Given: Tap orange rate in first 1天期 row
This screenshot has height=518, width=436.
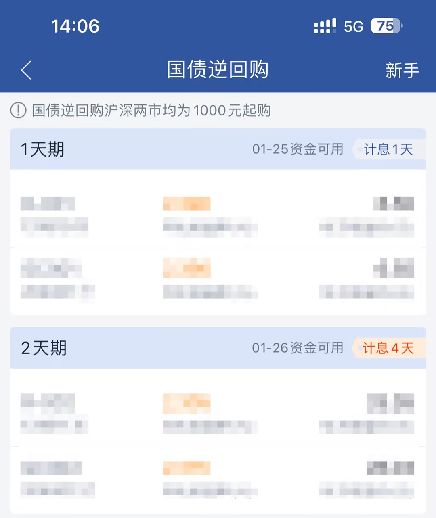Looking at the screenshot, I should (x=187, y=204).
